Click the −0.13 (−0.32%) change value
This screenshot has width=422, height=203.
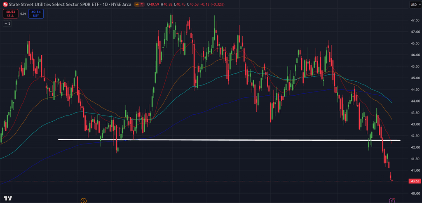211,5
